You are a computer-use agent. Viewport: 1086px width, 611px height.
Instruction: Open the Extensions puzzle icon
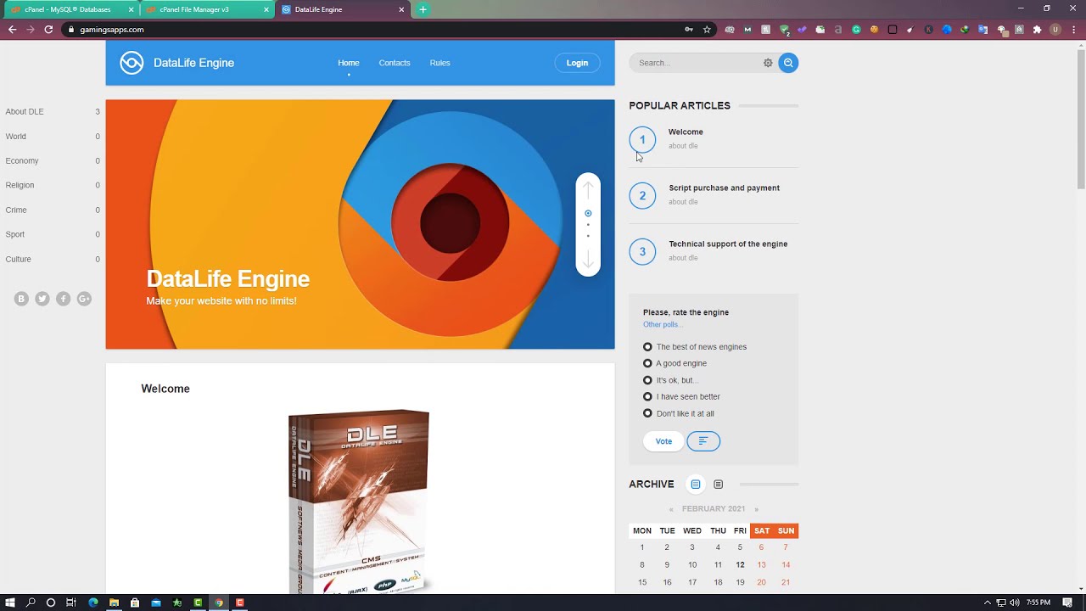[x=1037, y=30]
